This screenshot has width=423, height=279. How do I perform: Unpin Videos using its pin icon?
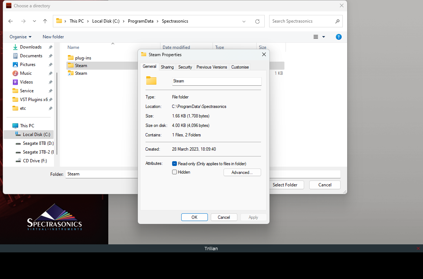50,82
